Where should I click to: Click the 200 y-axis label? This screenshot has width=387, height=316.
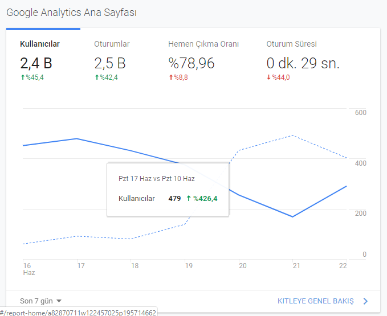point(361,214)
